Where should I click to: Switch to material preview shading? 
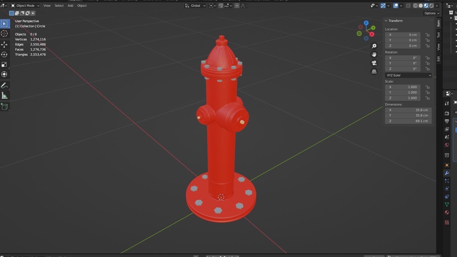pos(426,6)
